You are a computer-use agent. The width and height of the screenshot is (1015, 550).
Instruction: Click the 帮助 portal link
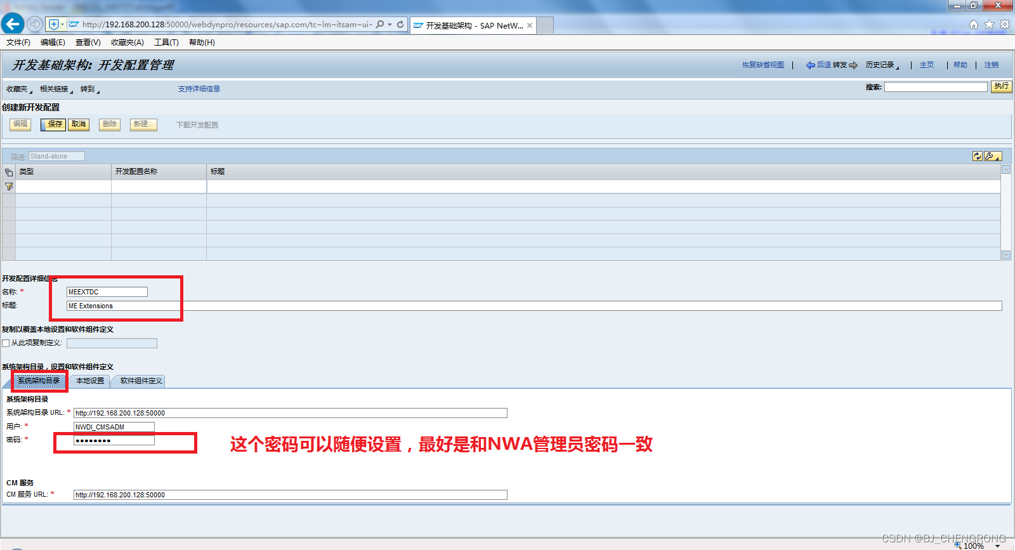pyautogui.click(x=960, y=65)
